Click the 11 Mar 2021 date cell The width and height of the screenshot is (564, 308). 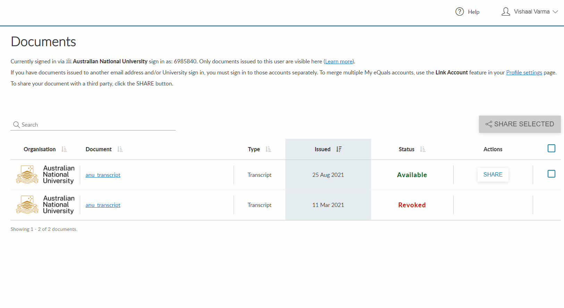point(328,205)
